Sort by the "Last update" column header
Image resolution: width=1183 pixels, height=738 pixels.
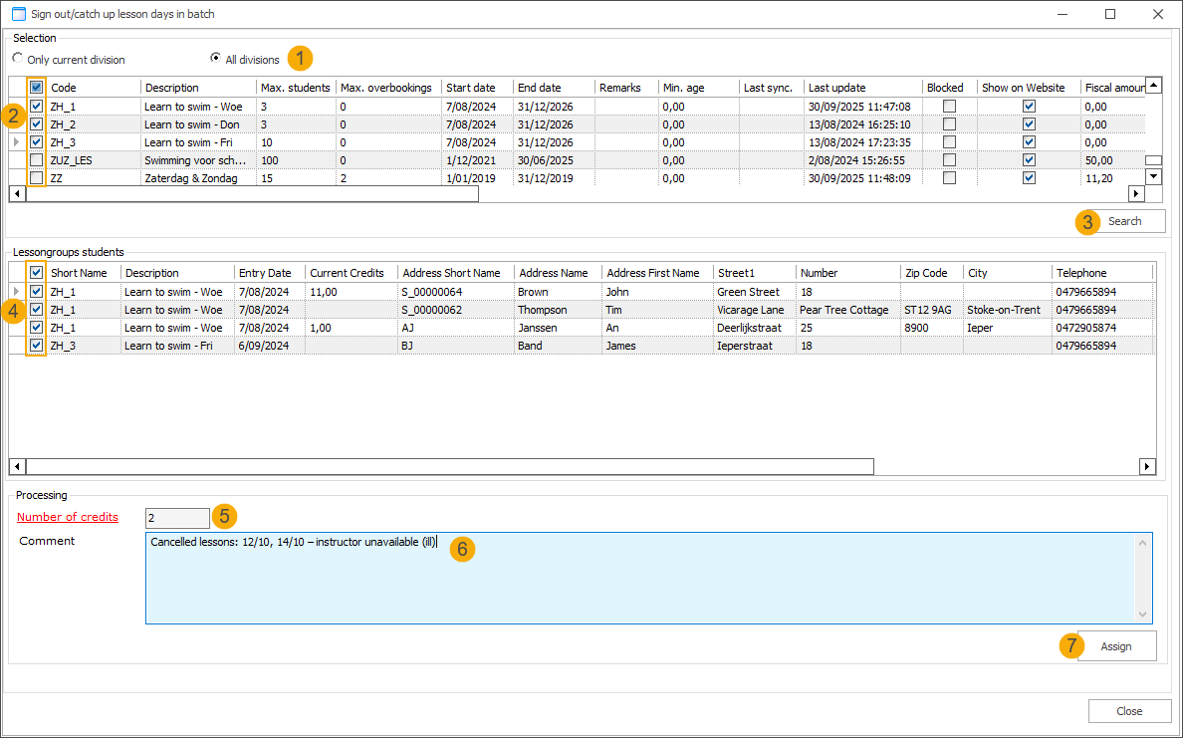(x=839, y=87)
